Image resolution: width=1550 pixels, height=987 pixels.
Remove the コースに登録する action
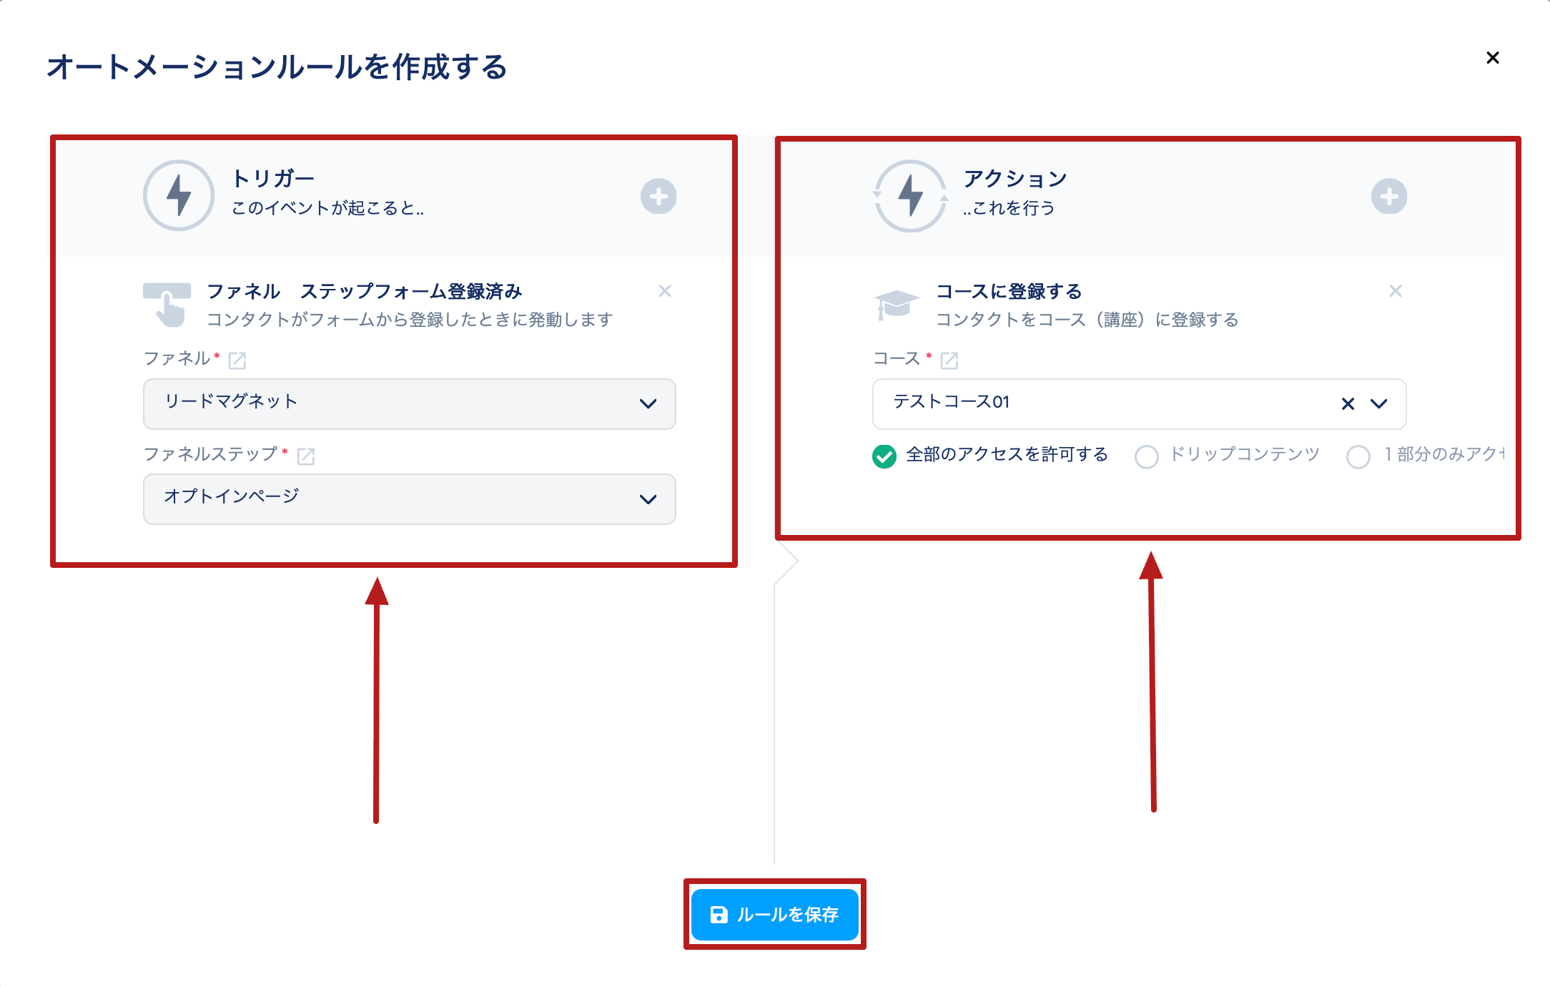tap(1395, 291)
